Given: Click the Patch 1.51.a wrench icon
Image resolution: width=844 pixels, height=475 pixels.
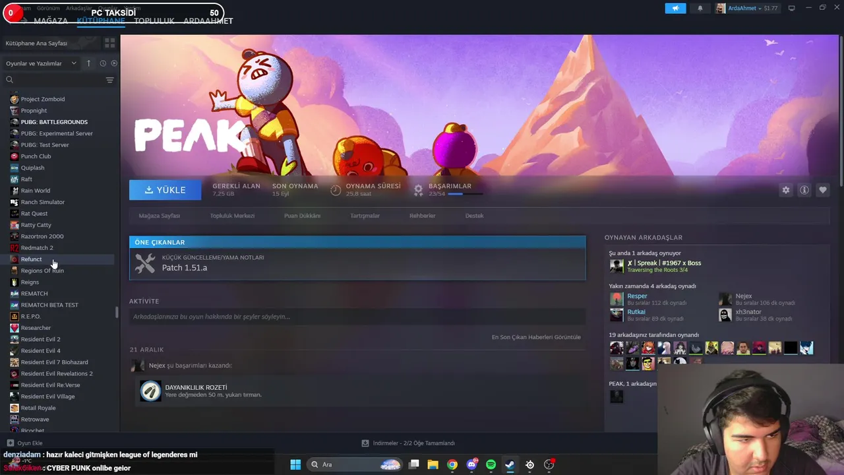Looking at the screenshot, I should click(145, 263).
